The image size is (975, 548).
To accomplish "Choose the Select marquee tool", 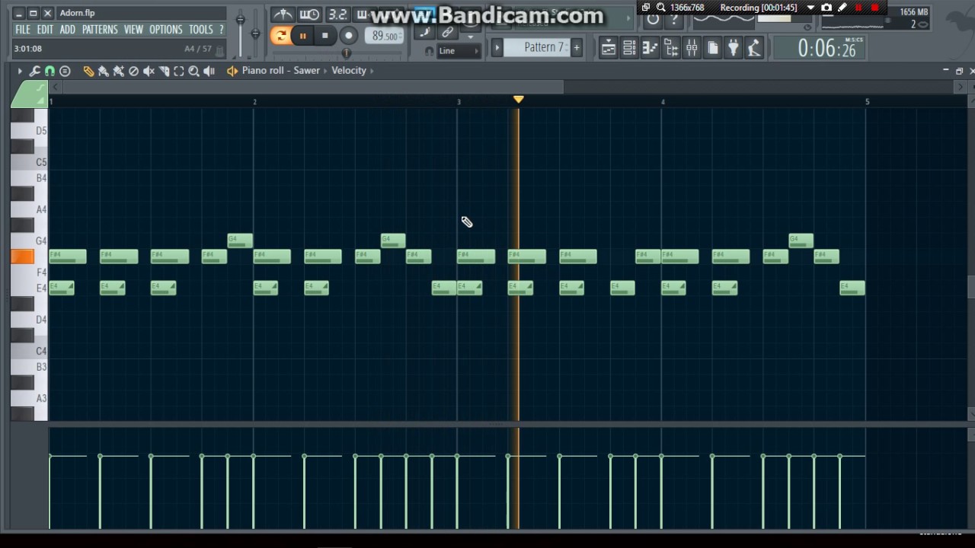I will [x=179, y=71].
